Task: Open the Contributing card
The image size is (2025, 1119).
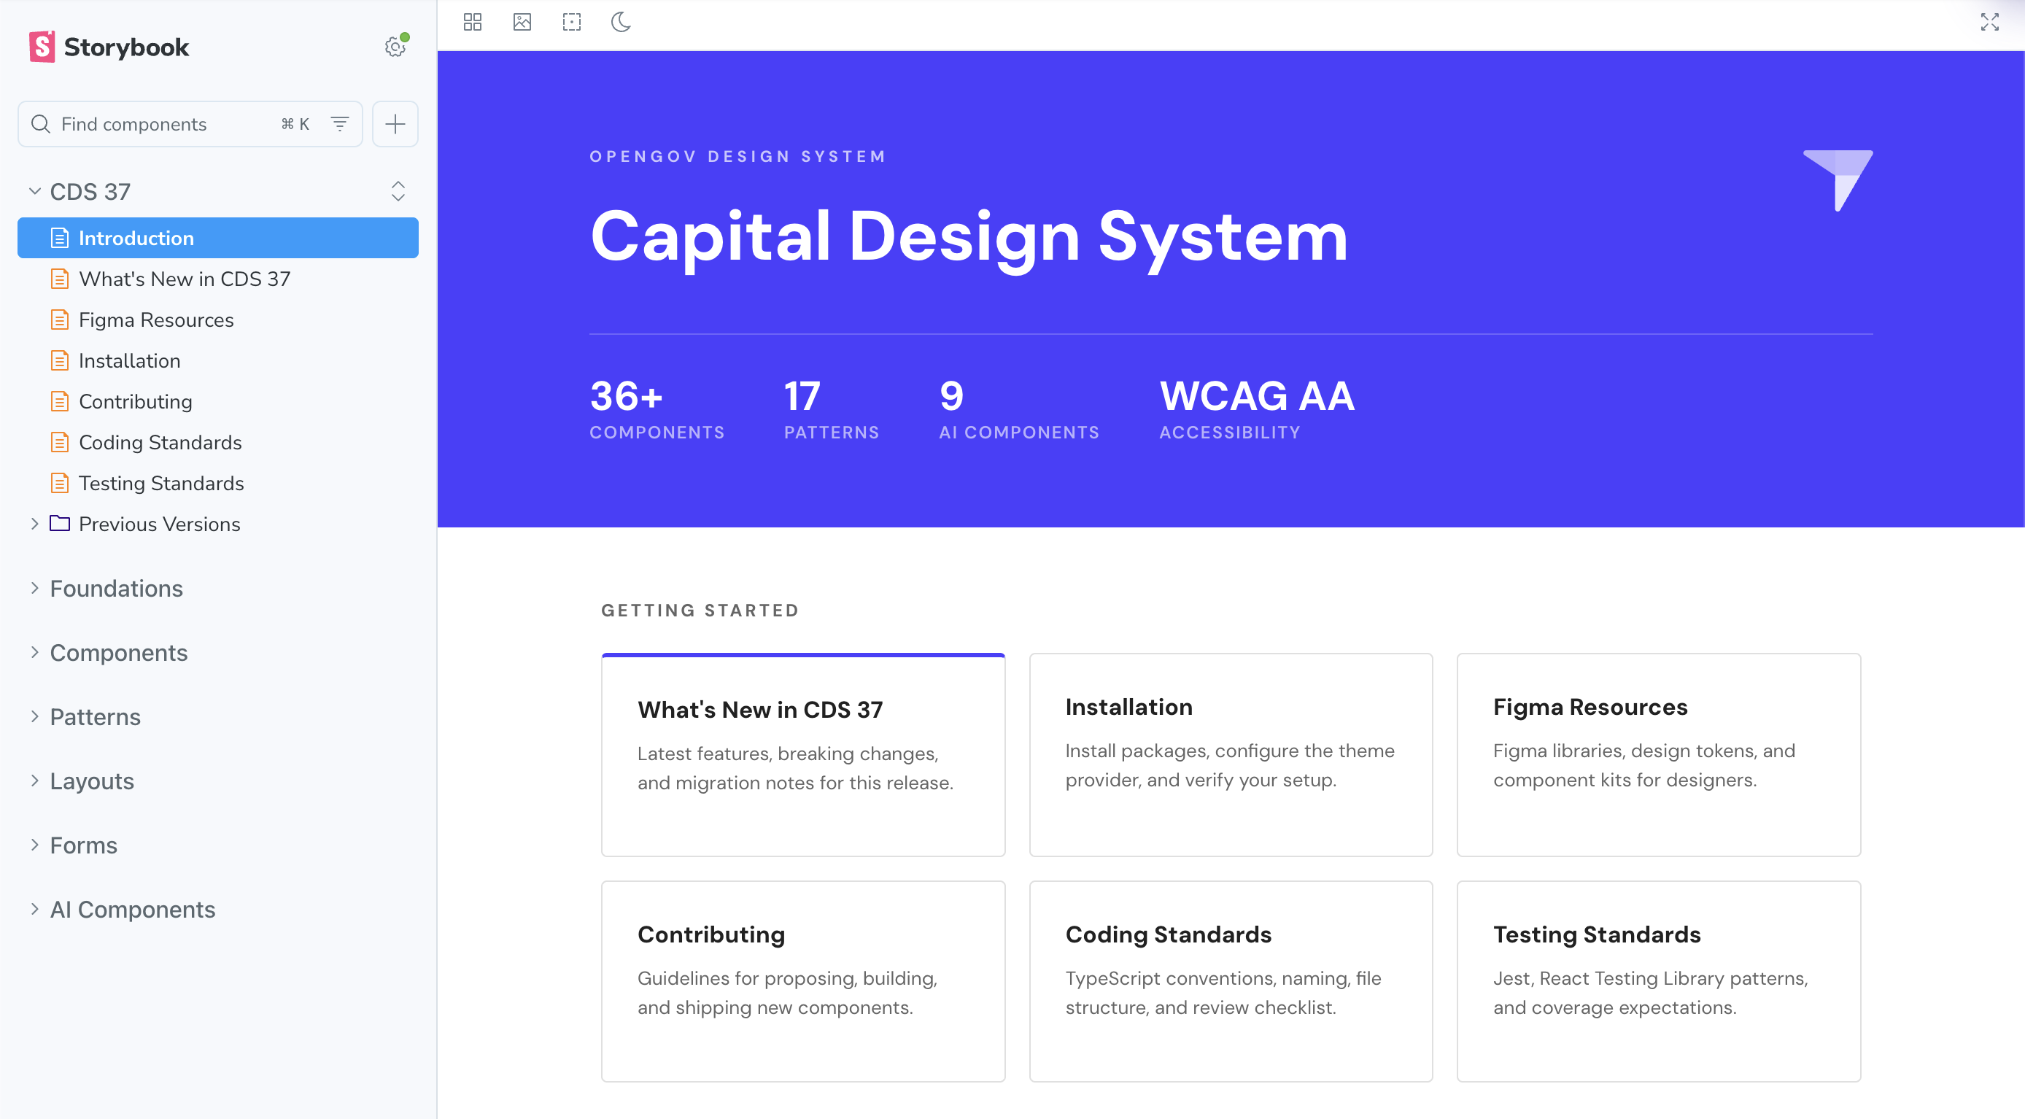Action: coord(802,980)
